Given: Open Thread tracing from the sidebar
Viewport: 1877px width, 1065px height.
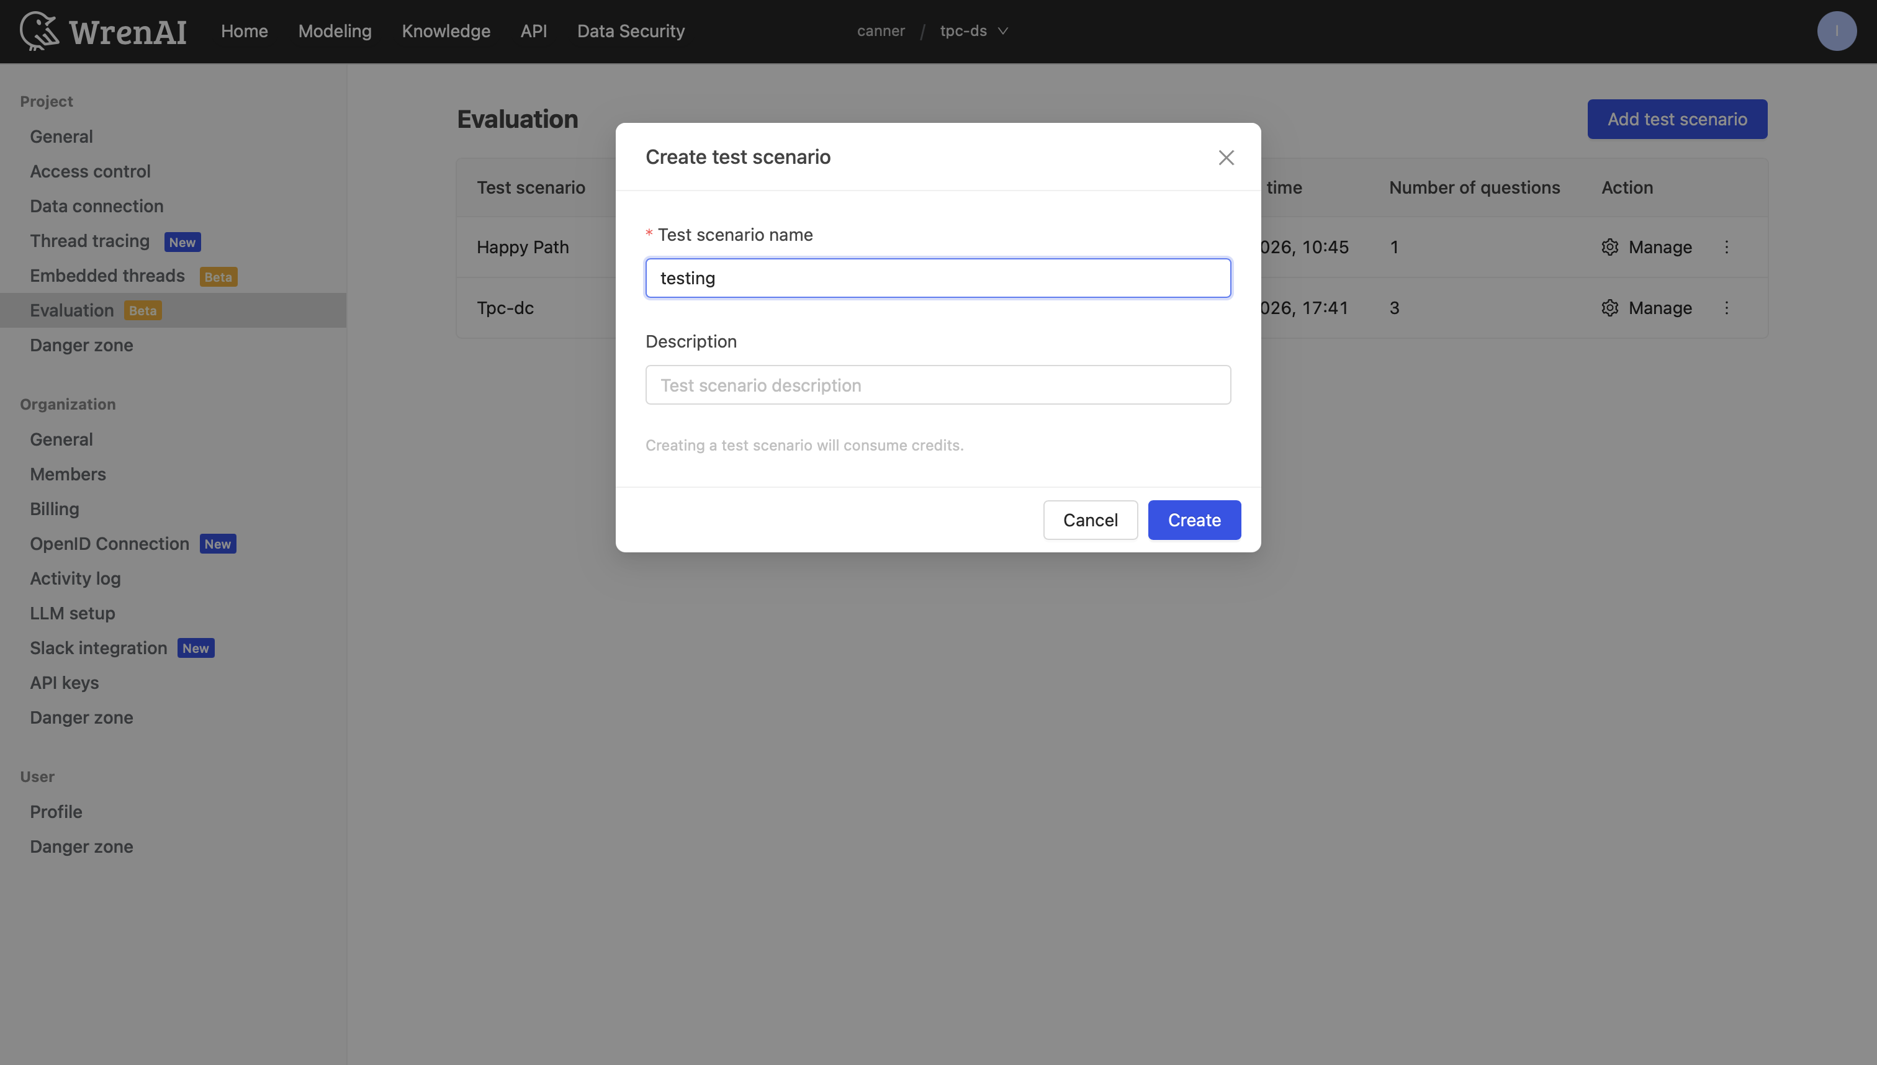Looking at the screenshot, I should [89, 241].
